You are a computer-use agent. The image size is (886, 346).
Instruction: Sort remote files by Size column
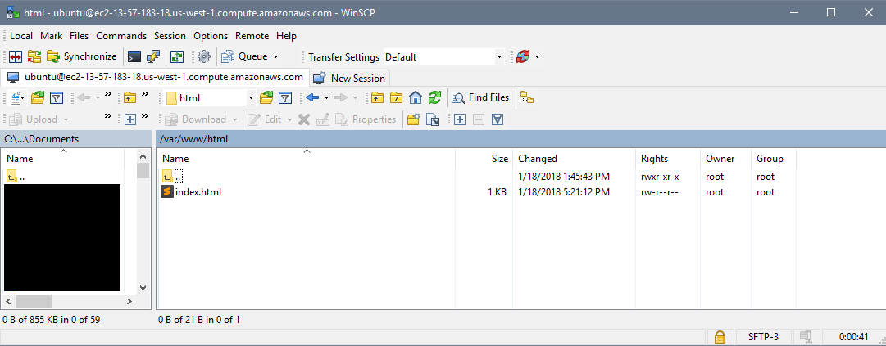(x=484, y=159)
